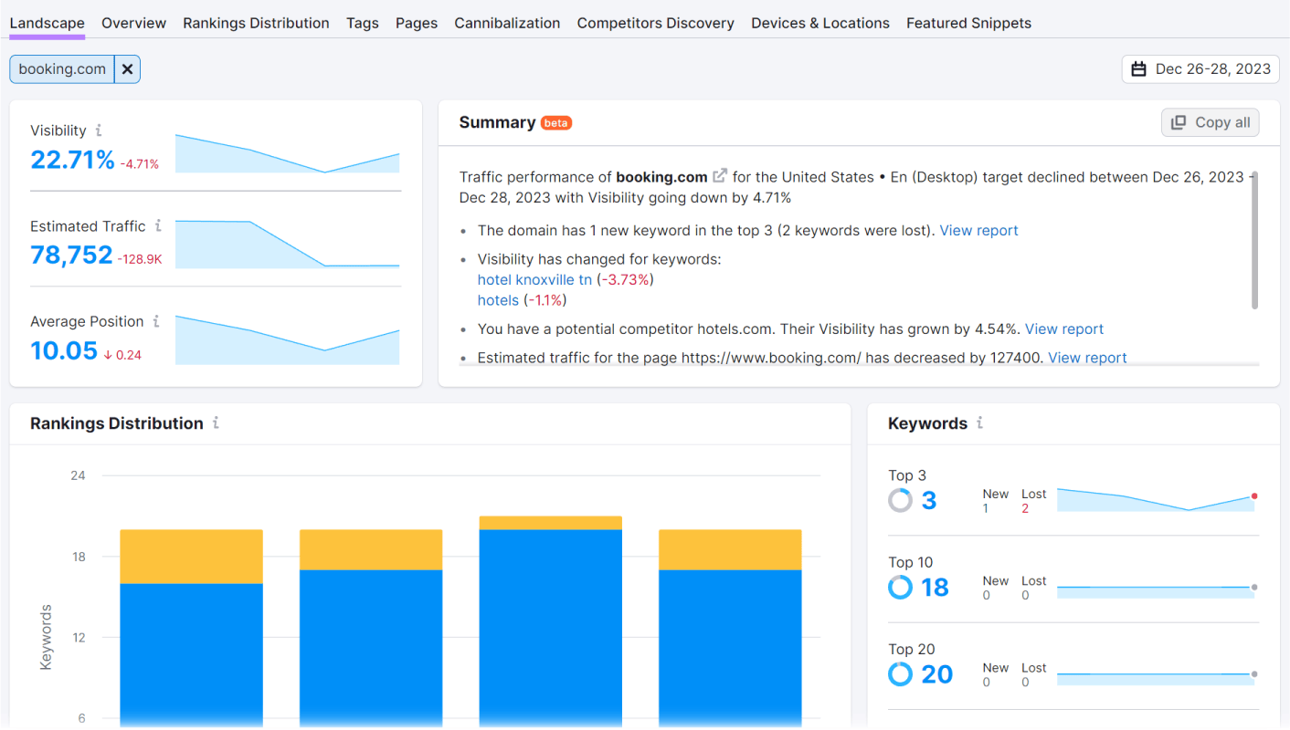Open booking.com via the external link icon

coord(718,175)
